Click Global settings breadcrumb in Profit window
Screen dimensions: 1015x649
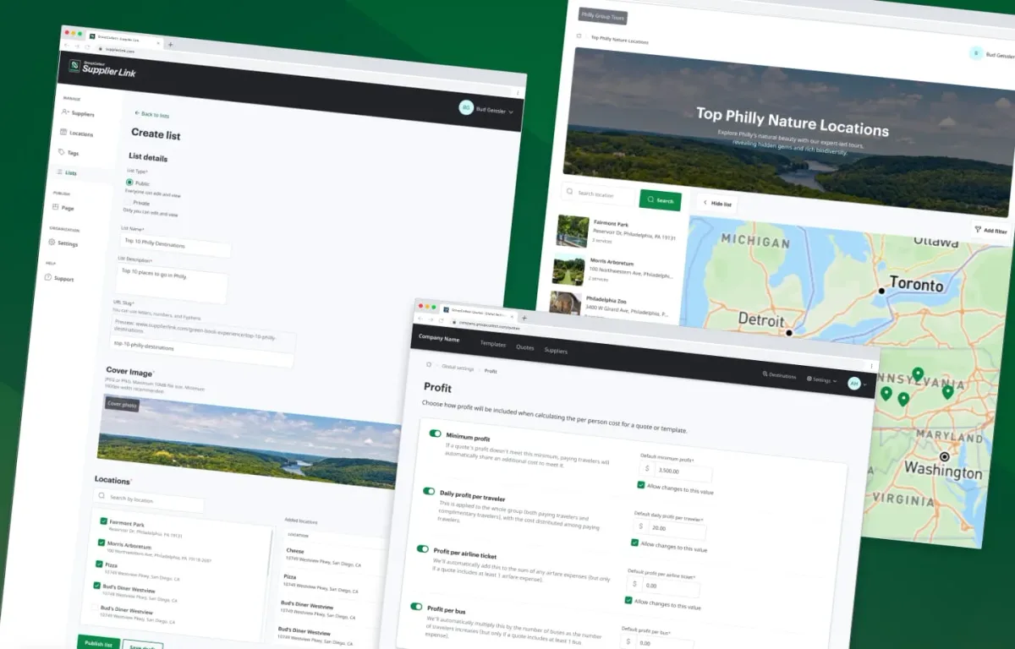pos(457,368)
